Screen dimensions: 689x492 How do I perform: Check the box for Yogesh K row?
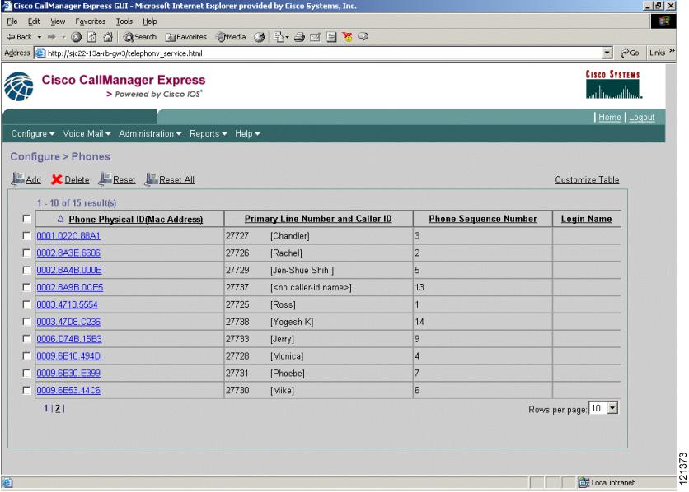[27, 322]
